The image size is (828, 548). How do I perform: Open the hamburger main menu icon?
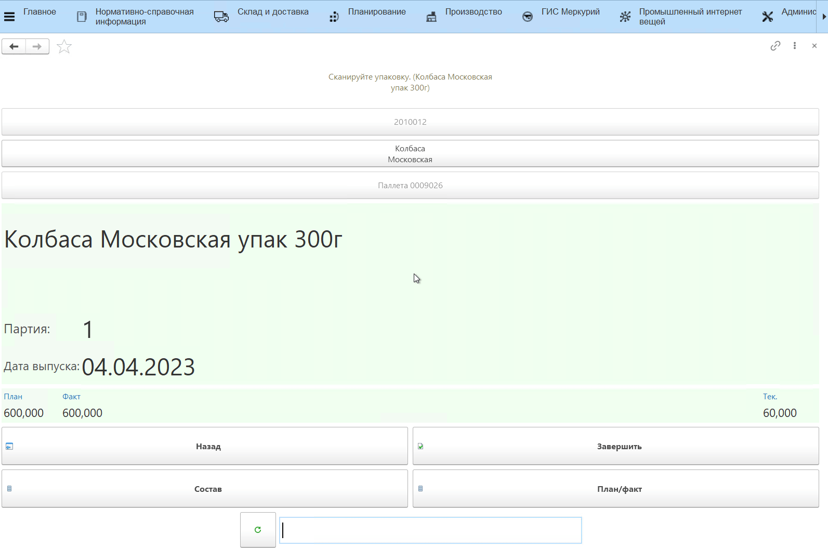[9, 17]
